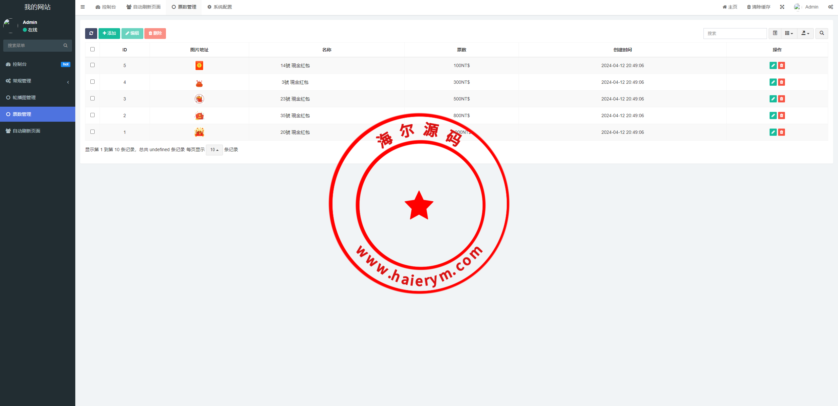Check the checkbox for row ID 4
Viewport: 838px width, 406px height.
pyautogui.click(x=92, y=82)
